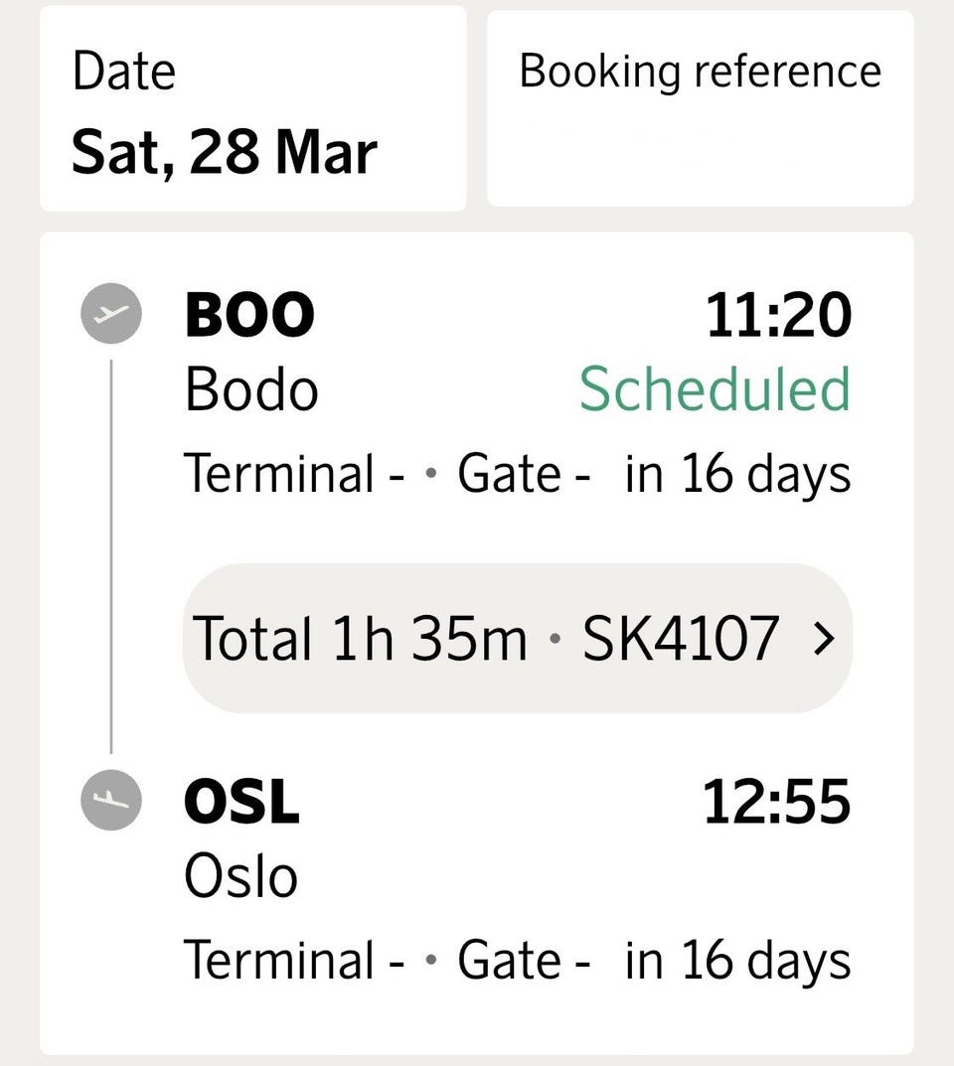Click the departure plane icon beside BOO
The height and width of the screenshot is (1066, 954).
[x=111, y=315]
